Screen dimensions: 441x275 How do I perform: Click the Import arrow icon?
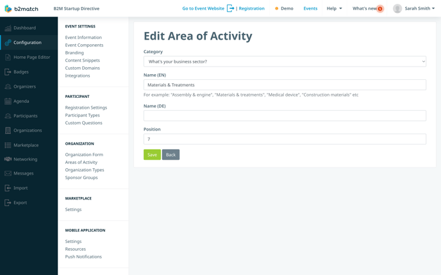8,188
